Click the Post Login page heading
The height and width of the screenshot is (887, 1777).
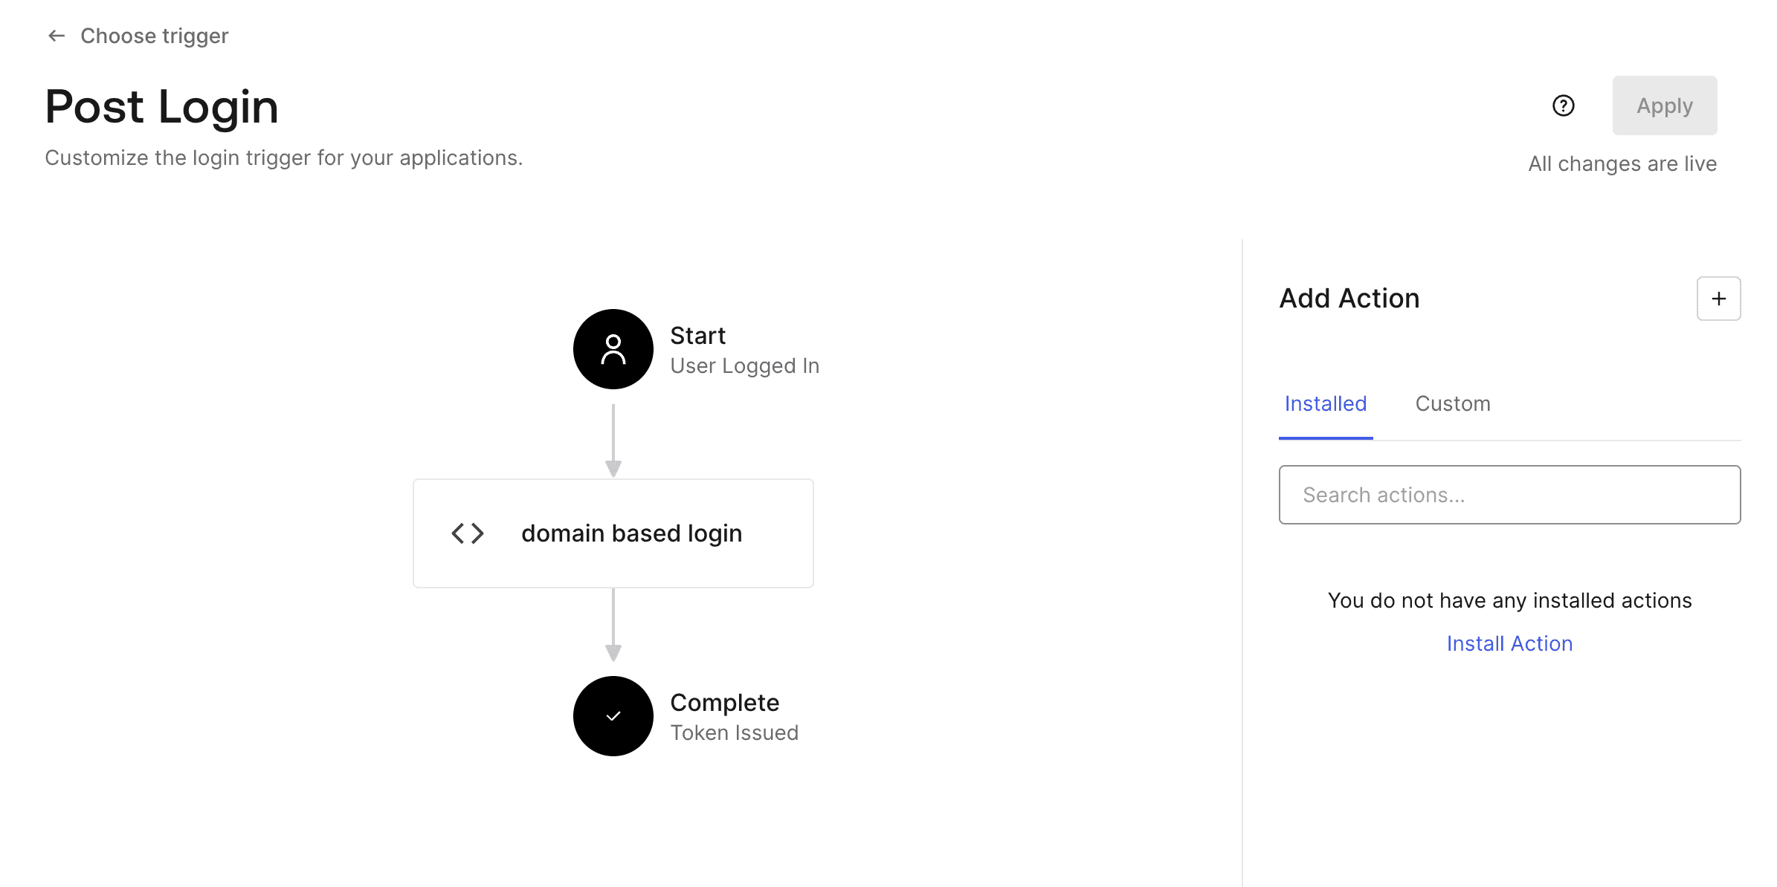pos(162,106)
